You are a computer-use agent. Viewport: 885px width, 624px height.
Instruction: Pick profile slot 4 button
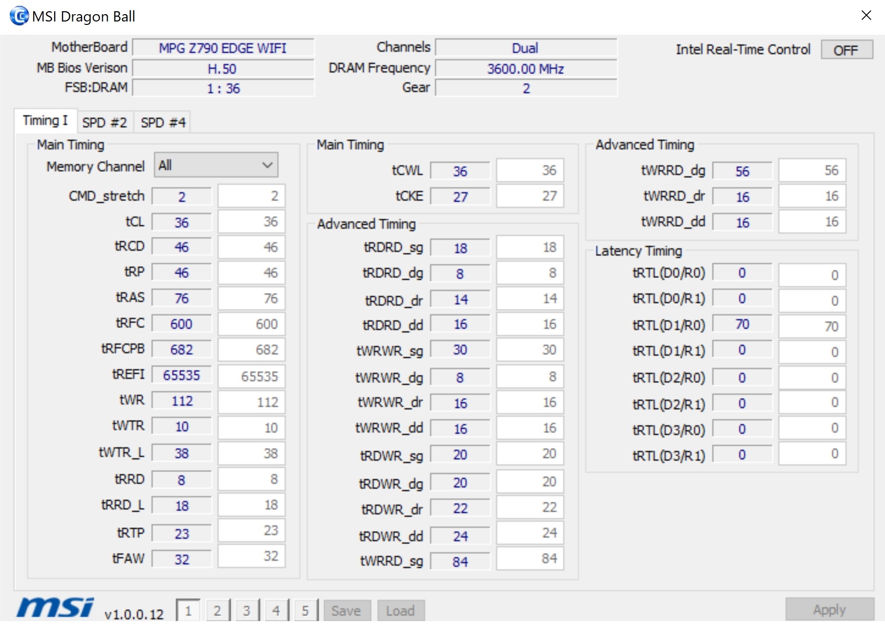(276, 610)
